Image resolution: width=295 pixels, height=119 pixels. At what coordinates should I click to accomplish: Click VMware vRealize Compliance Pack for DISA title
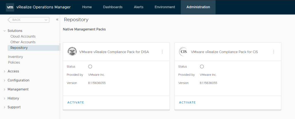(x=114, y=52)
